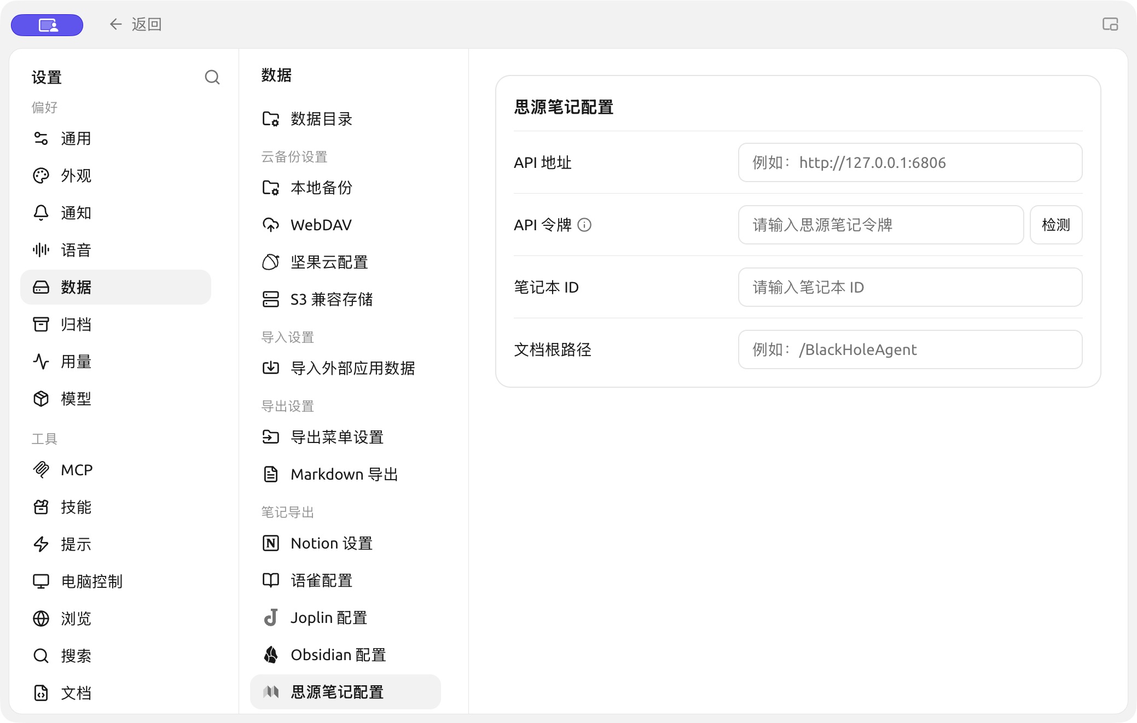Focus the API 地址 input field

point(910,162)
